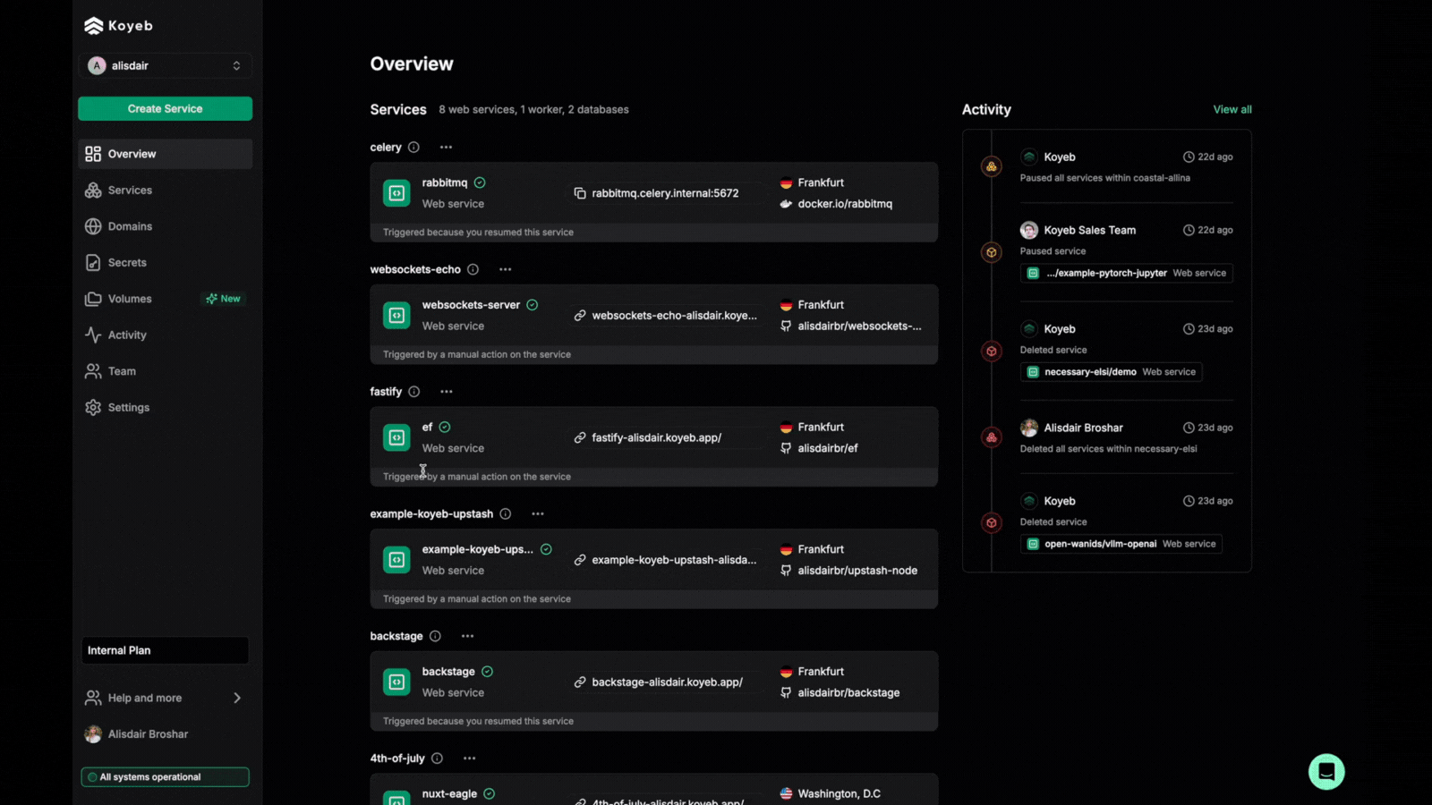
Task: Open the alisdair organization switcher
Action: click(165, 65)
